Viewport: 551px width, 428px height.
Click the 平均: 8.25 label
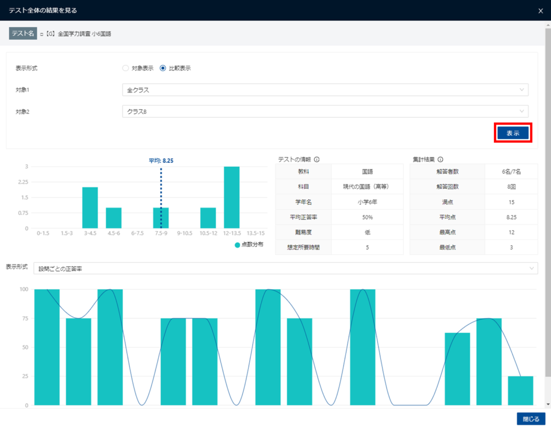pyautogui.click(x=161, y=160)
